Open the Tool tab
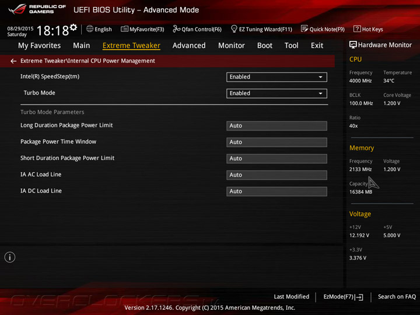The image size is (420, 315). pyautogui.click(x=292, y=45)
